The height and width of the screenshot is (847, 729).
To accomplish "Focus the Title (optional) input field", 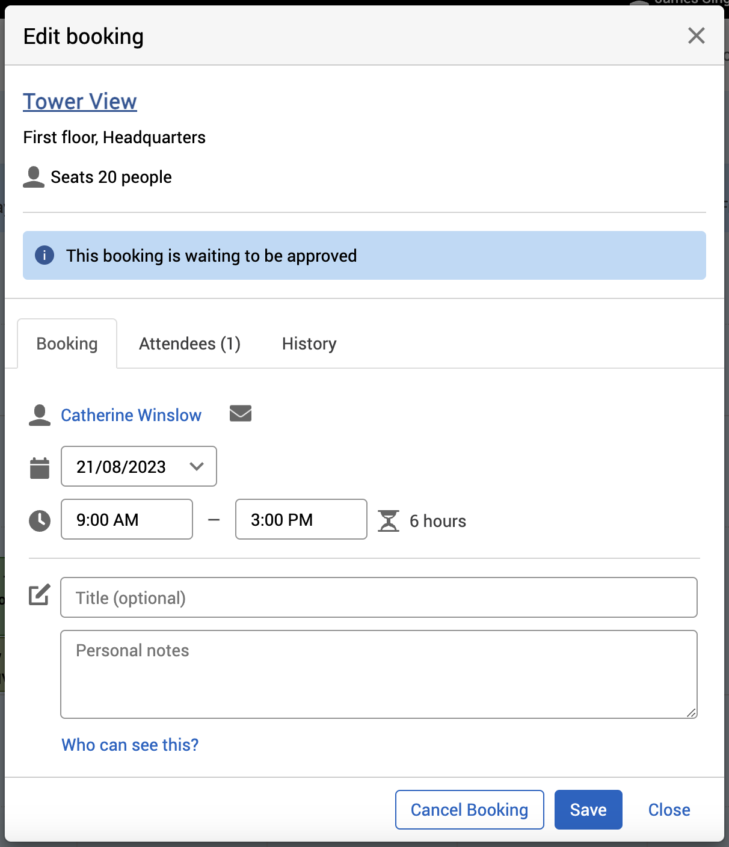I will 379,597.
